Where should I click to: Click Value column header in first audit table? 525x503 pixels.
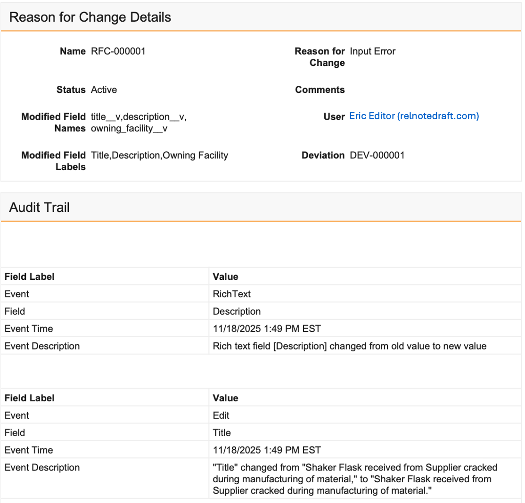[x=226, y=276]
